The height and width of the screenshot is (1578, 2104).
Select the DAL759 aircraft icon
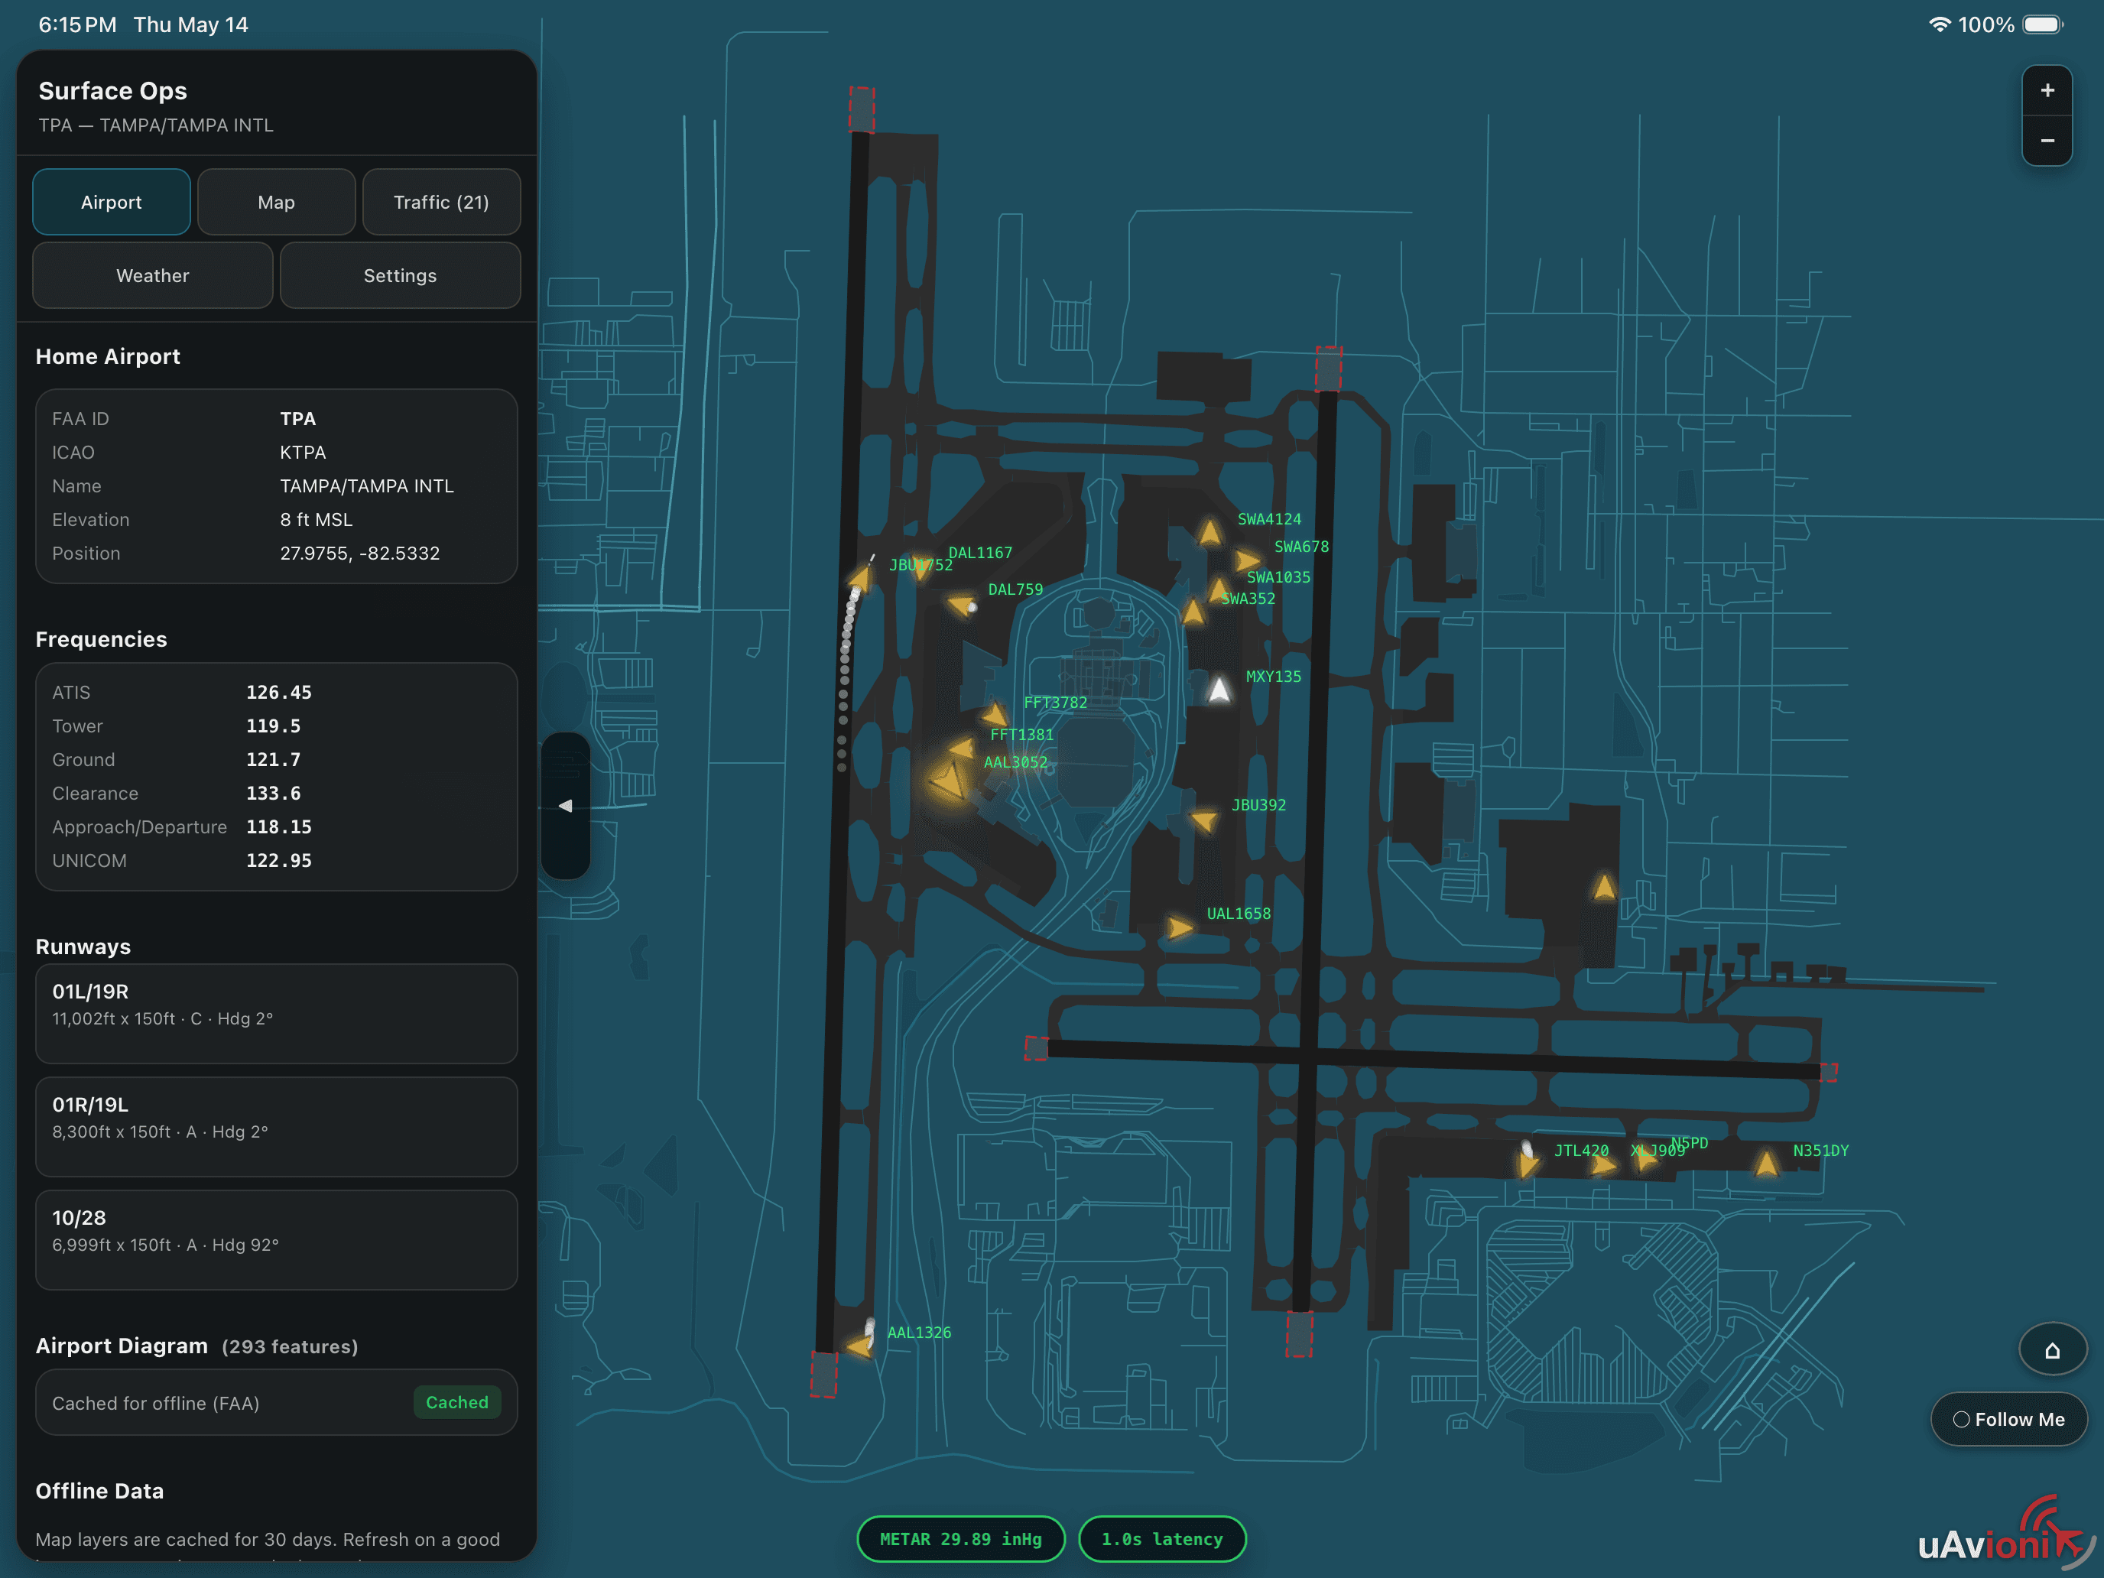[963, 603]
